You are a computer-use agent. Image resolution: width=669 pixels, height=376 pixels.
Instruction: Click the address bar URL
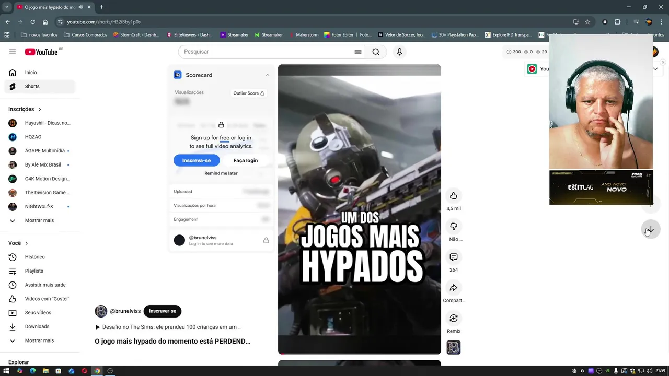tap(103, 22)
